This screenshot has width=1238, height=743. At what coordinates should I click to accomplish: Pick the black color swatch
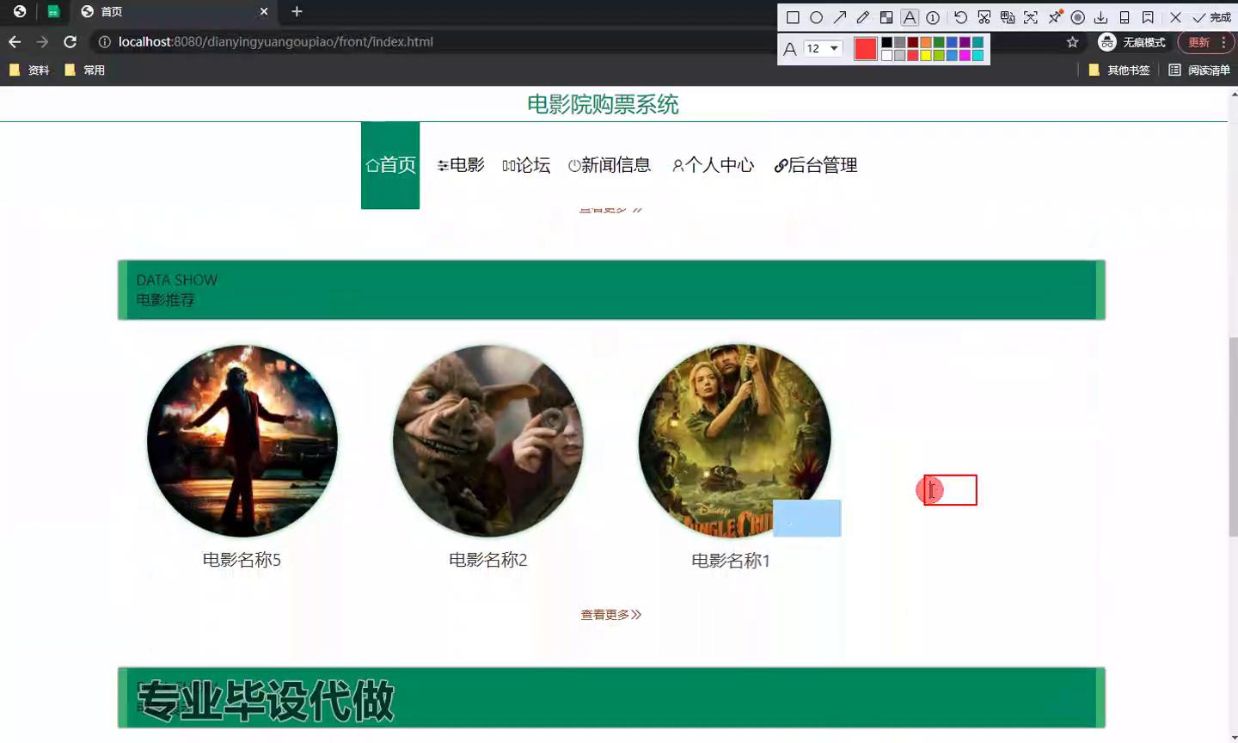(887, 42)
